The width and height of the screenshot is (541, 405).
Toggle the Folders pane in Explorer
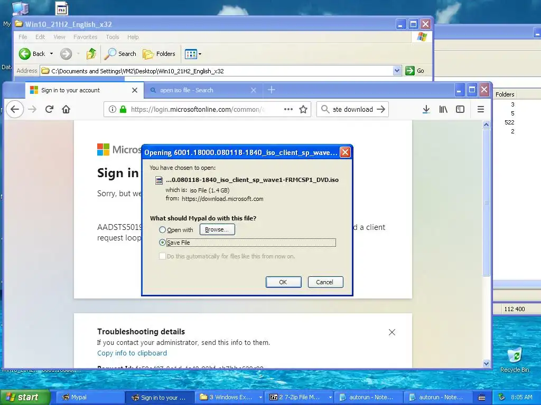pos(159,54)
